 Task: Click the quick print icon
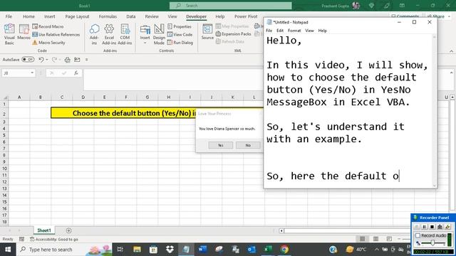68,60
